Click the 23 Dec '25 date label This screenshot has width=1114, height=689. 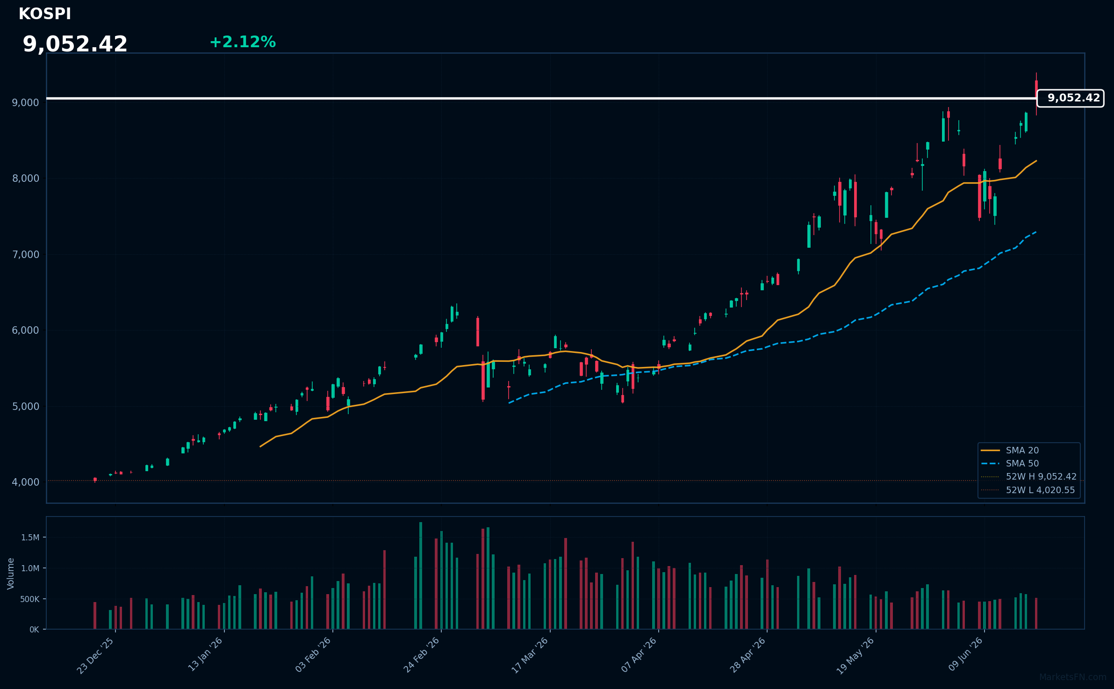[x=95, y=656]
